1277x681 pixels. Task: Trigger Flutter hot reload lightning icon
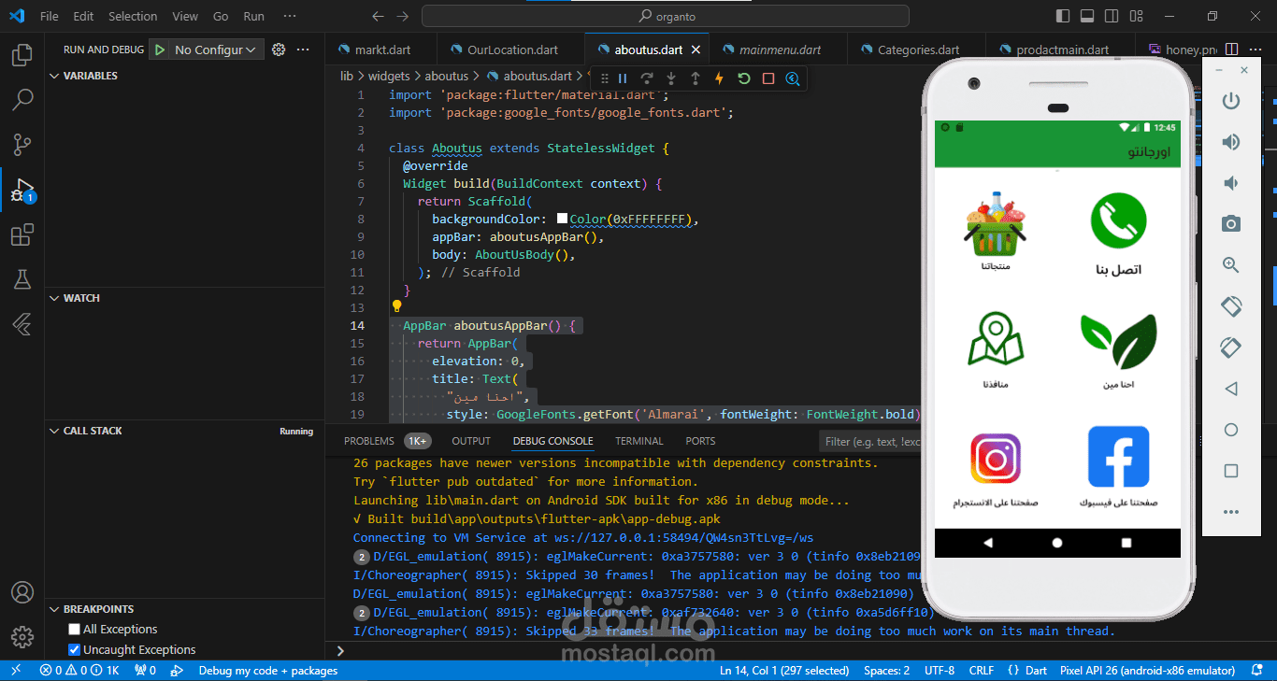(720, 79)
